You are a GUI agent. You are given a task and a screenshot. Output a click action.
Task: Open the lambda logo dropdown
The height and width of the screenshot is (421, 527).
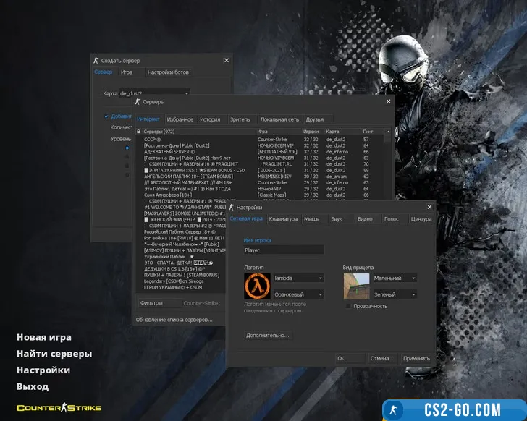tap(299, 278)
